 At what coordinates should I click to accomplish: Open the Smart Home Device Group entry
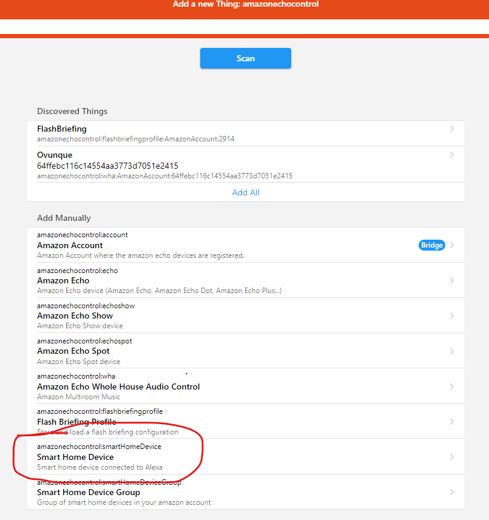[x=89, y=492]
